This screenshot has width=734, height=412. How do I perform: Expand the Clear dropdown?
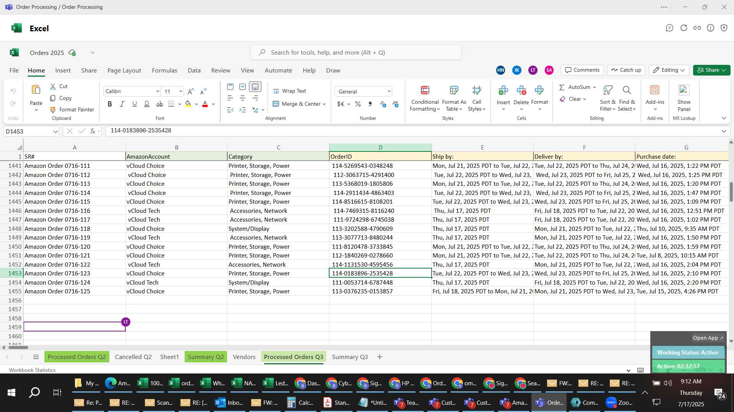(585, 99)
